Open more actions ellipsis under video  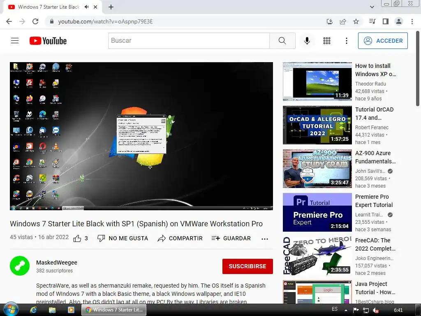[x=265, y=239]
